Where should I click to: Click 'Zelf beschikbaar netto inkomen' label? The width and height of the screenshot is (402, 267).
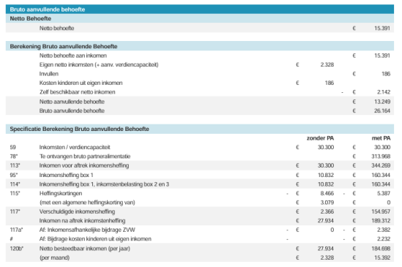[77, 92]
